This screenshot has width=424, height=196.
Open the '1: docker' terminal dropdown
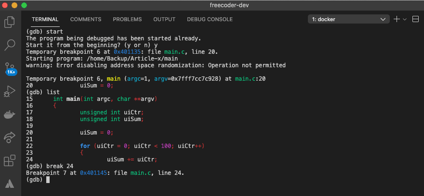(348, 19)
